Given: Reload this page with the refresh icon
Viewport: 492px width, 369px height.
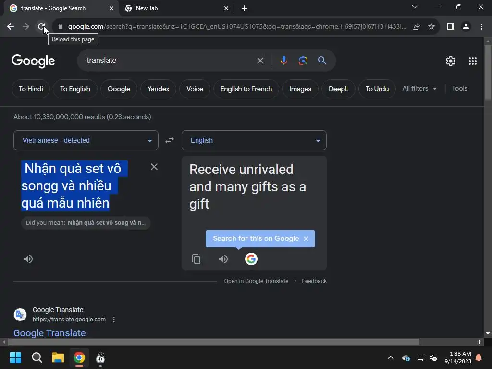Looking at the screenshot, I should pos(41,26).
